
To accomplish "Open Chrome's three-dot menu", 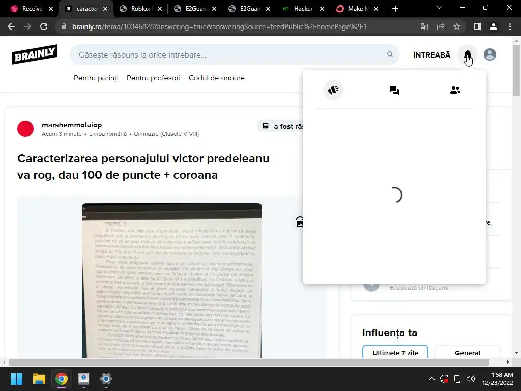I will [x=510, y=26].
